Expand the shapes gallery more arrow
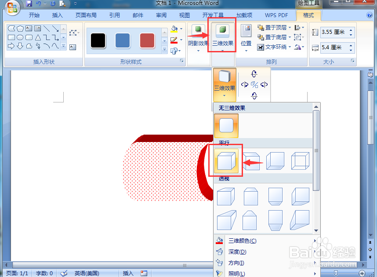Screen dimensions: 377x277 pyautogui.click(x=63, y=46)
